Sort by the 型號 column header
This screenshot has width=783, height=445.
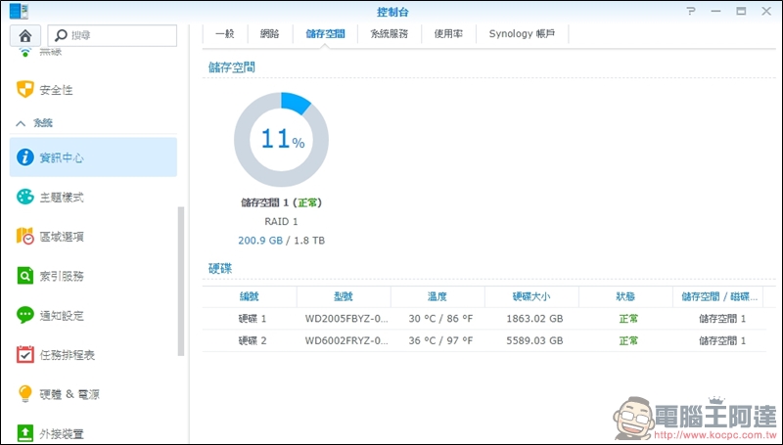[x=344, y=297]
